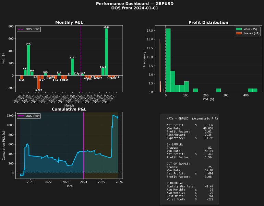Click the $497 green monthly bar
Screen dimensions: 264x206
tap(28, 60)
